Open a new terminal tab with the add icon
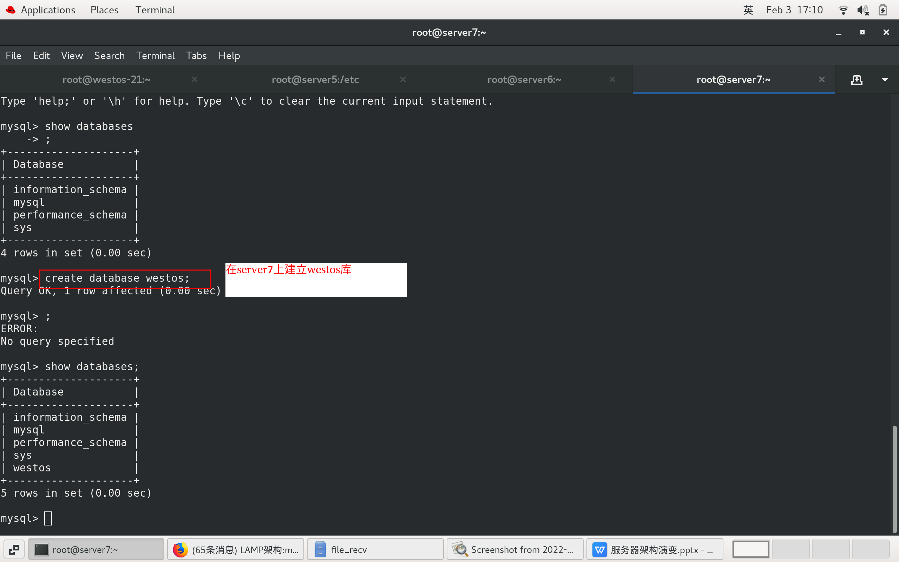The image size is (899, 562). pos(857,79)
